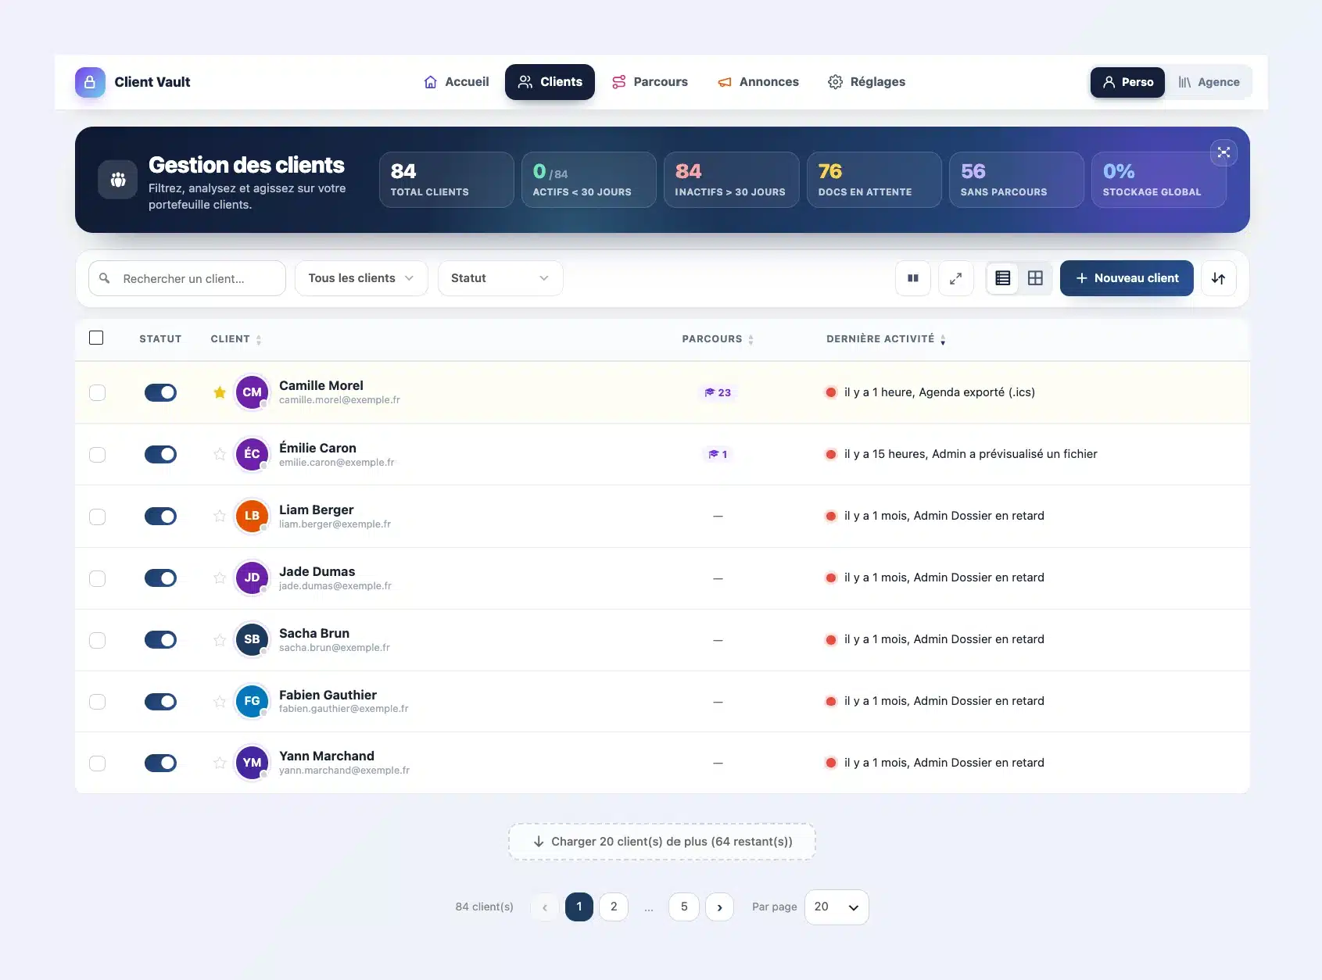The image size is (1322, 980).
Task: Sort by Dernière activité column
Action: coord(886,339)
